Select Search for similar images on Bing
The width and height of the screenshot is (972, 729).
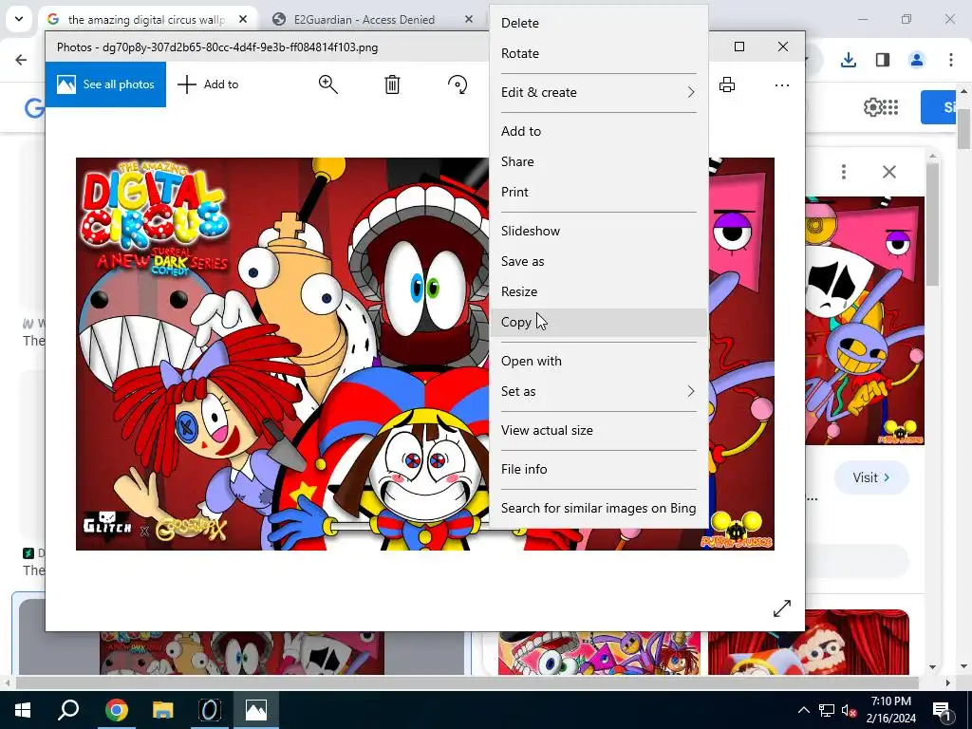click(599, 509)
